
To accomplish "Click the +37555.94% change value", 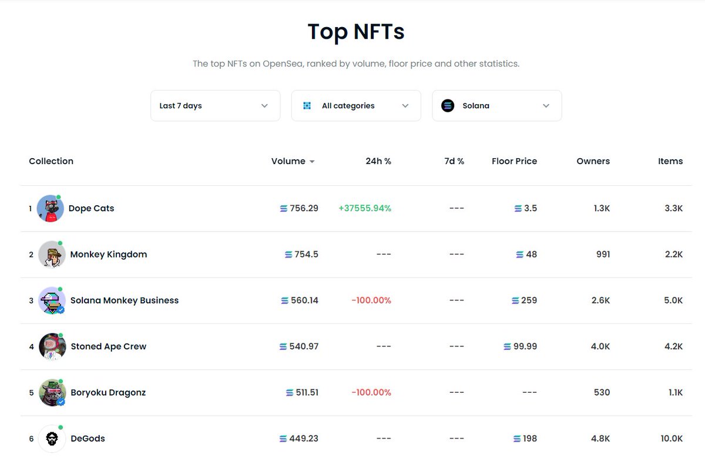I will pos(365,208).
